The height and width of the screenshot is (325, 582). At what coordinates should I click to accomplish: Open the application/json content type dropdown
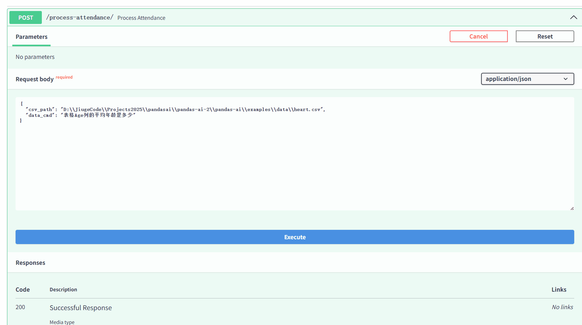tap(527, 79)
